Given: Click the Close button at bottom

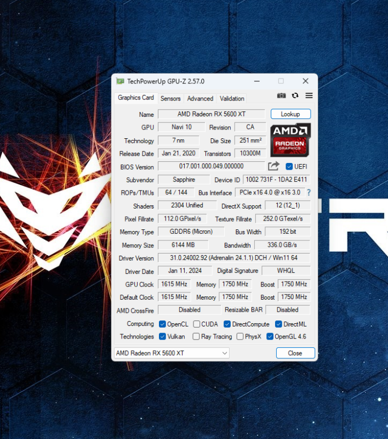Looking at the screenshot, I should (x=295, y=353).
